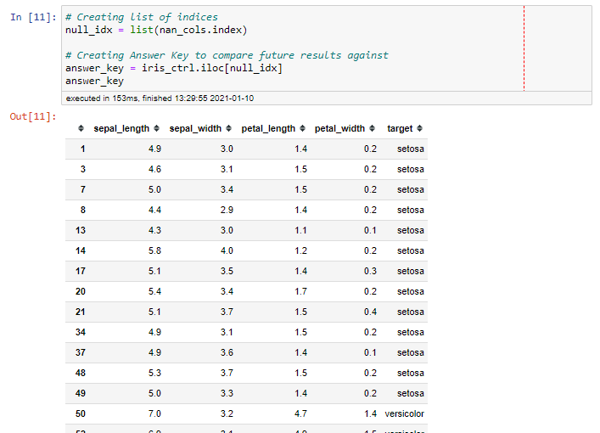
Task: Select the In [11] input prompt
Action: coord(33,17)
